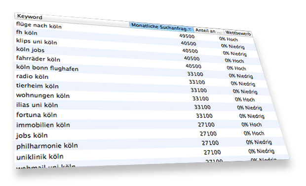Select the keyword "fahrräder köln"
Screen dimensions: 306x186
[x=38, y=59]
